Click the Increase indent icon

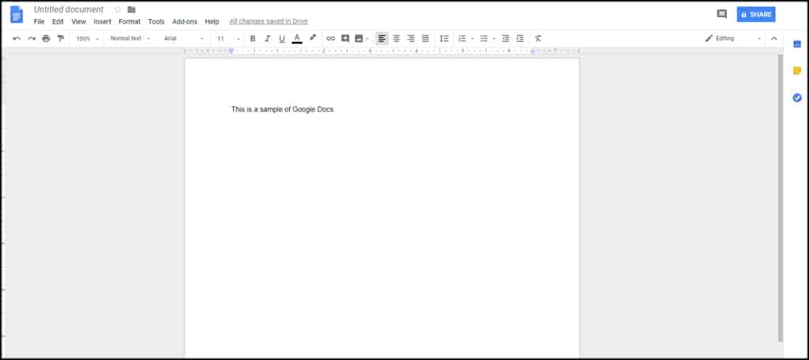click(520, 38)
